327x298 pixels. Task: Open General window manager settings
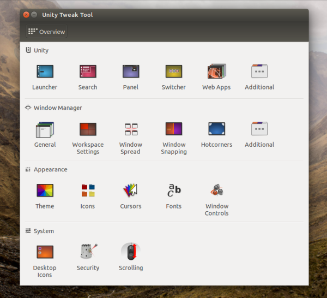45,129
